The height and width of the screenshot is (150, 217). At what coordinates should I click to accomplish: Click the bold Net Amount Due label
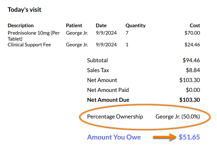click(x=108, y=100)
